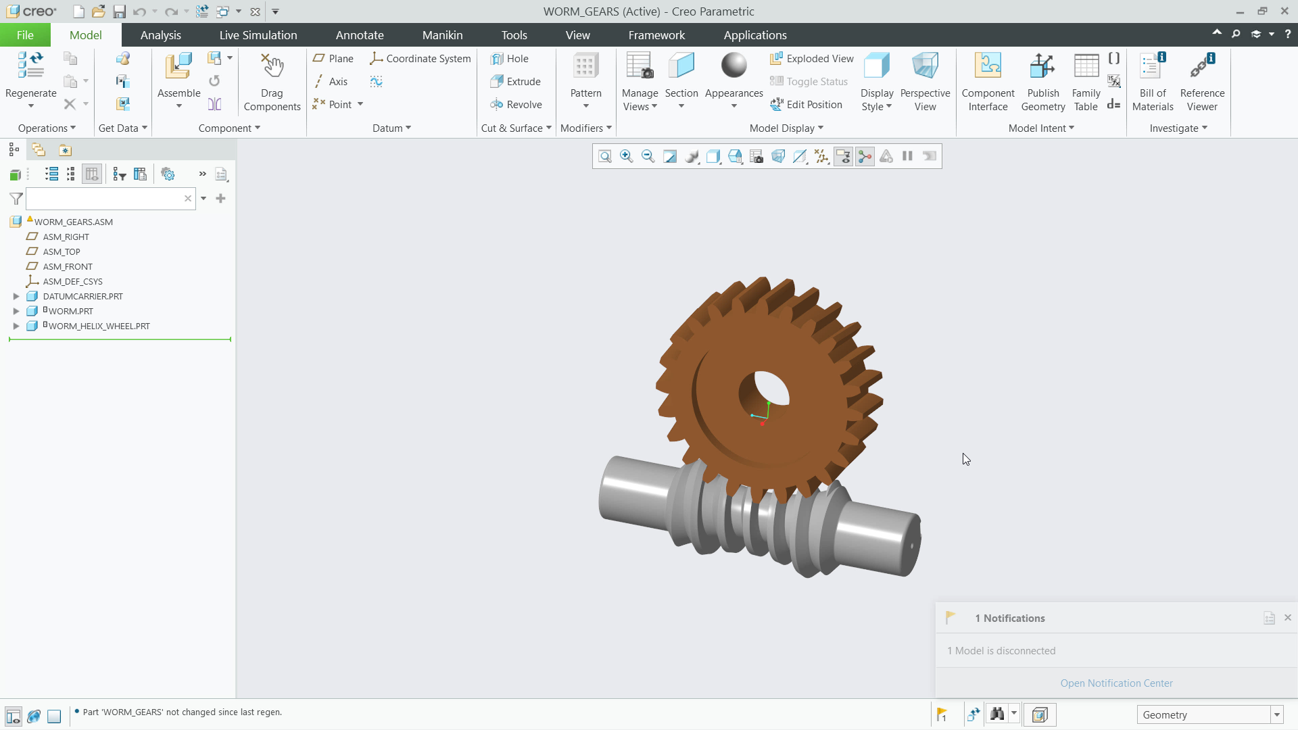Select ASM_DEF_CSYS in the model tree
The image size is (1298, 730).
[72, 282]
